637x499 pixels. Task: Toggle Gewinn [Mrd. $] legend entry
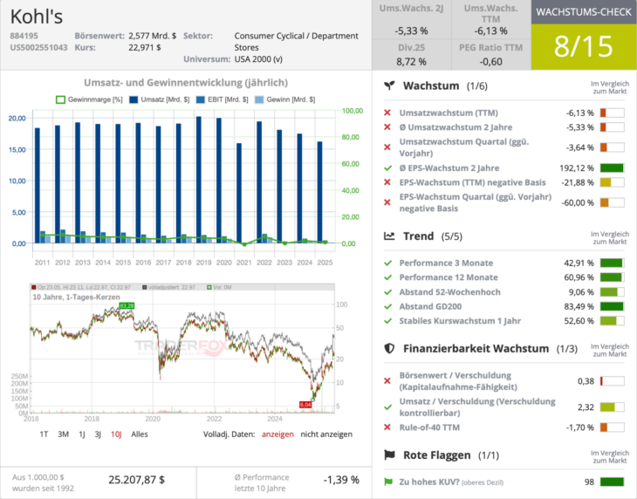tap(284, 99)
